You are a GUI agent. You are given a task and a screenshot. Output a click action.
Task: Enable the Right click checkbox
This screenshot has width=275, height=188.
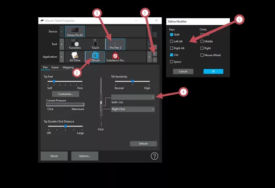(202, 48)
